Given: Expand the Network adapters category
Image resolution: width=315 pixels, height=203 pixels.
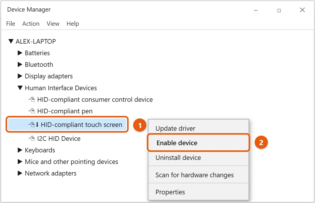Looking at the screenshot, I should pyautogui.click(x=20, y=173).
